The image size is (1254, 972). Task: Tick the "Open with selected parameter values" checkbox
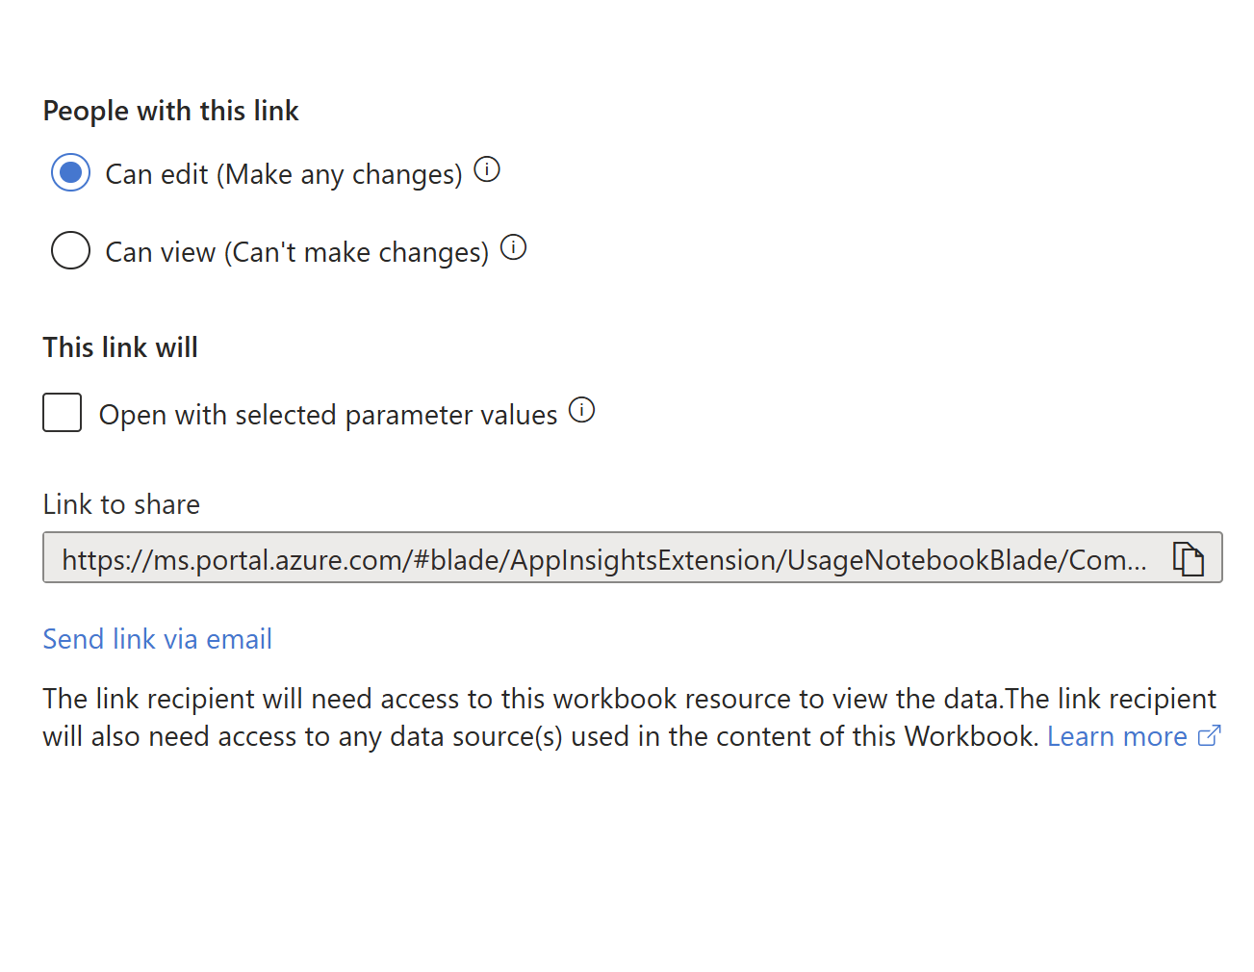63,413
